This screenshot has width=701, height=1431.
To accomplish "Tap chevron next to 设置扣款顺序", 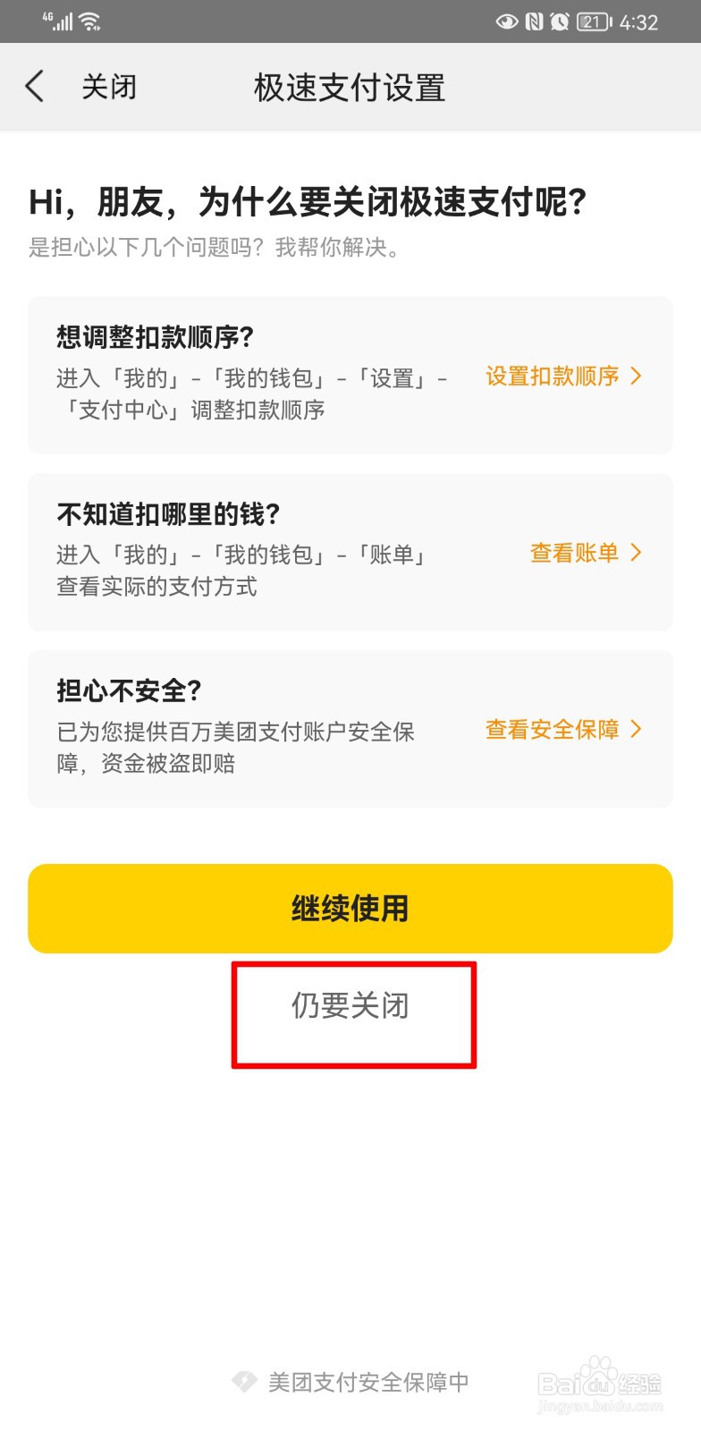I will (x=637, y=376).
